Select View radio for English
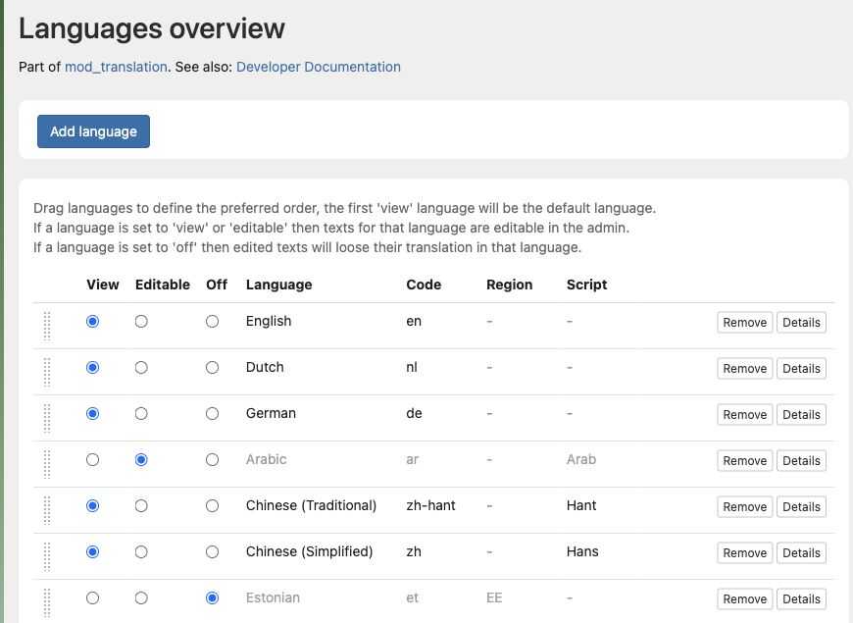 pyautogui.click(x=92, y=321)
